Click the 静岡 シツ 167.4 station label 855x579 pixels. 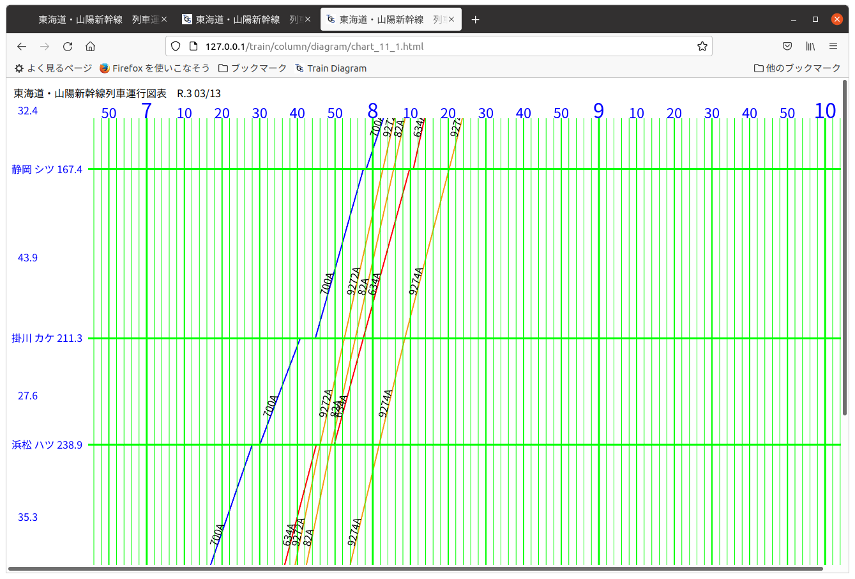point(47,169)
